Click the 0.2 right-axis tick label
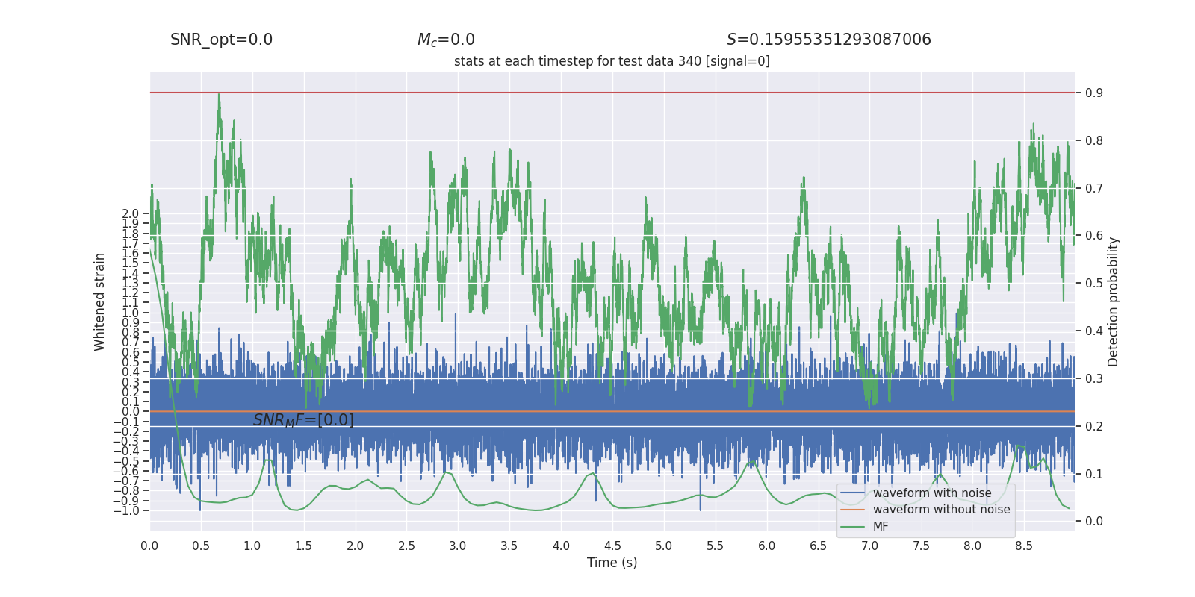The image size is (1195, 597). coord(1094,427)
